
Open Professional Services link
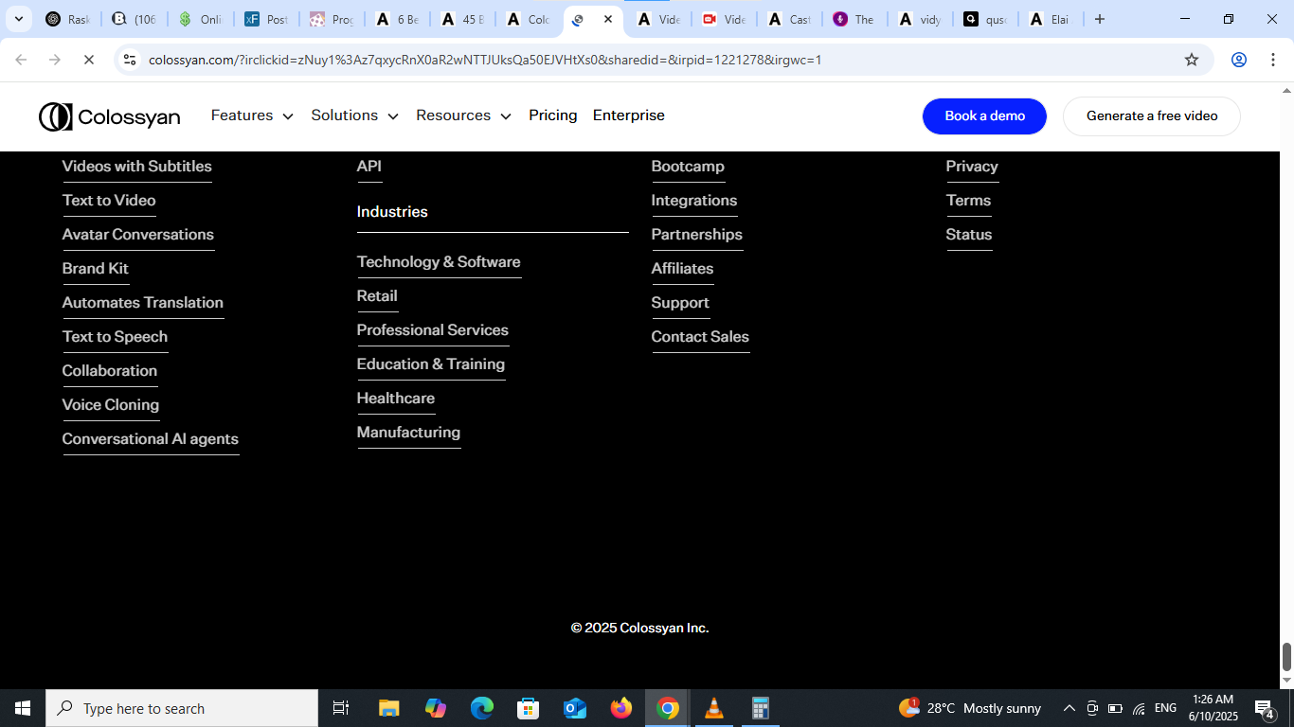click(433, 330)
